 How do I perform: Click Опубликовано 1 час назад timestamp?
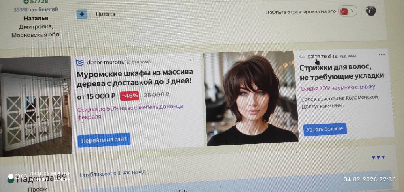click(113, 173)
